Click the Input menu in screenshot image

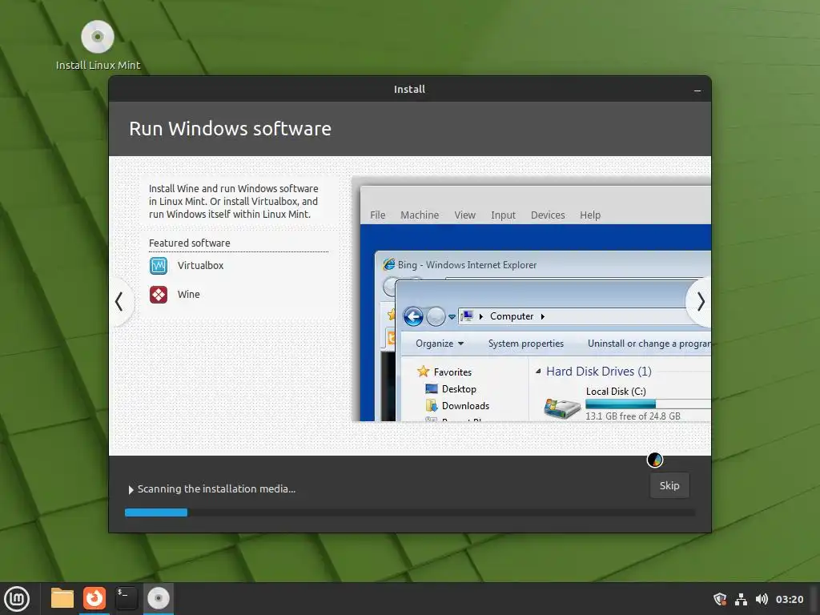click(503, 215)
